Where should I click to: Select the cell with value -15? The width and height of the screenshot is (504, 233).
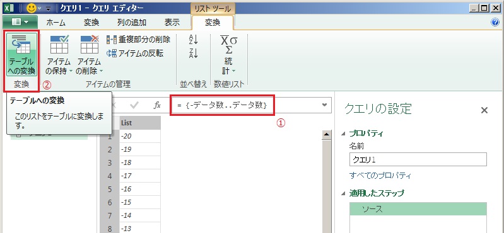(x=140, y=202)
